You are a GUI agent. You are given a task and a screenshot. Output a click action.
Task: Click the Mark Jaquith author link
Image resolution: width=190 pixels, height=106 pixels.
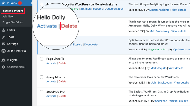point(158,68)
